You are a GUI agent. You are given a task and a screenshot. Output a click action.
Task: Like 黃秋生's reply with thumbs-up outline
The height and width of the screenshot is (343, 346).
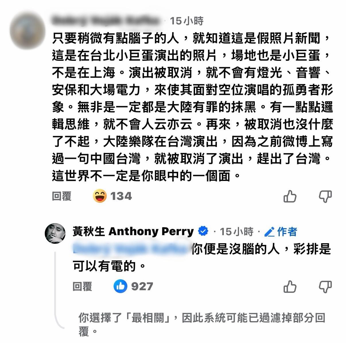(x=290, y=287)
